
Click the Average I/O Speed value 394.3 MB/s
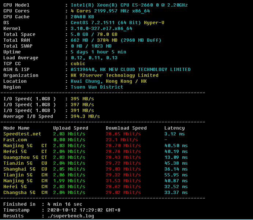pyautogui.click(x=85, y=116)
